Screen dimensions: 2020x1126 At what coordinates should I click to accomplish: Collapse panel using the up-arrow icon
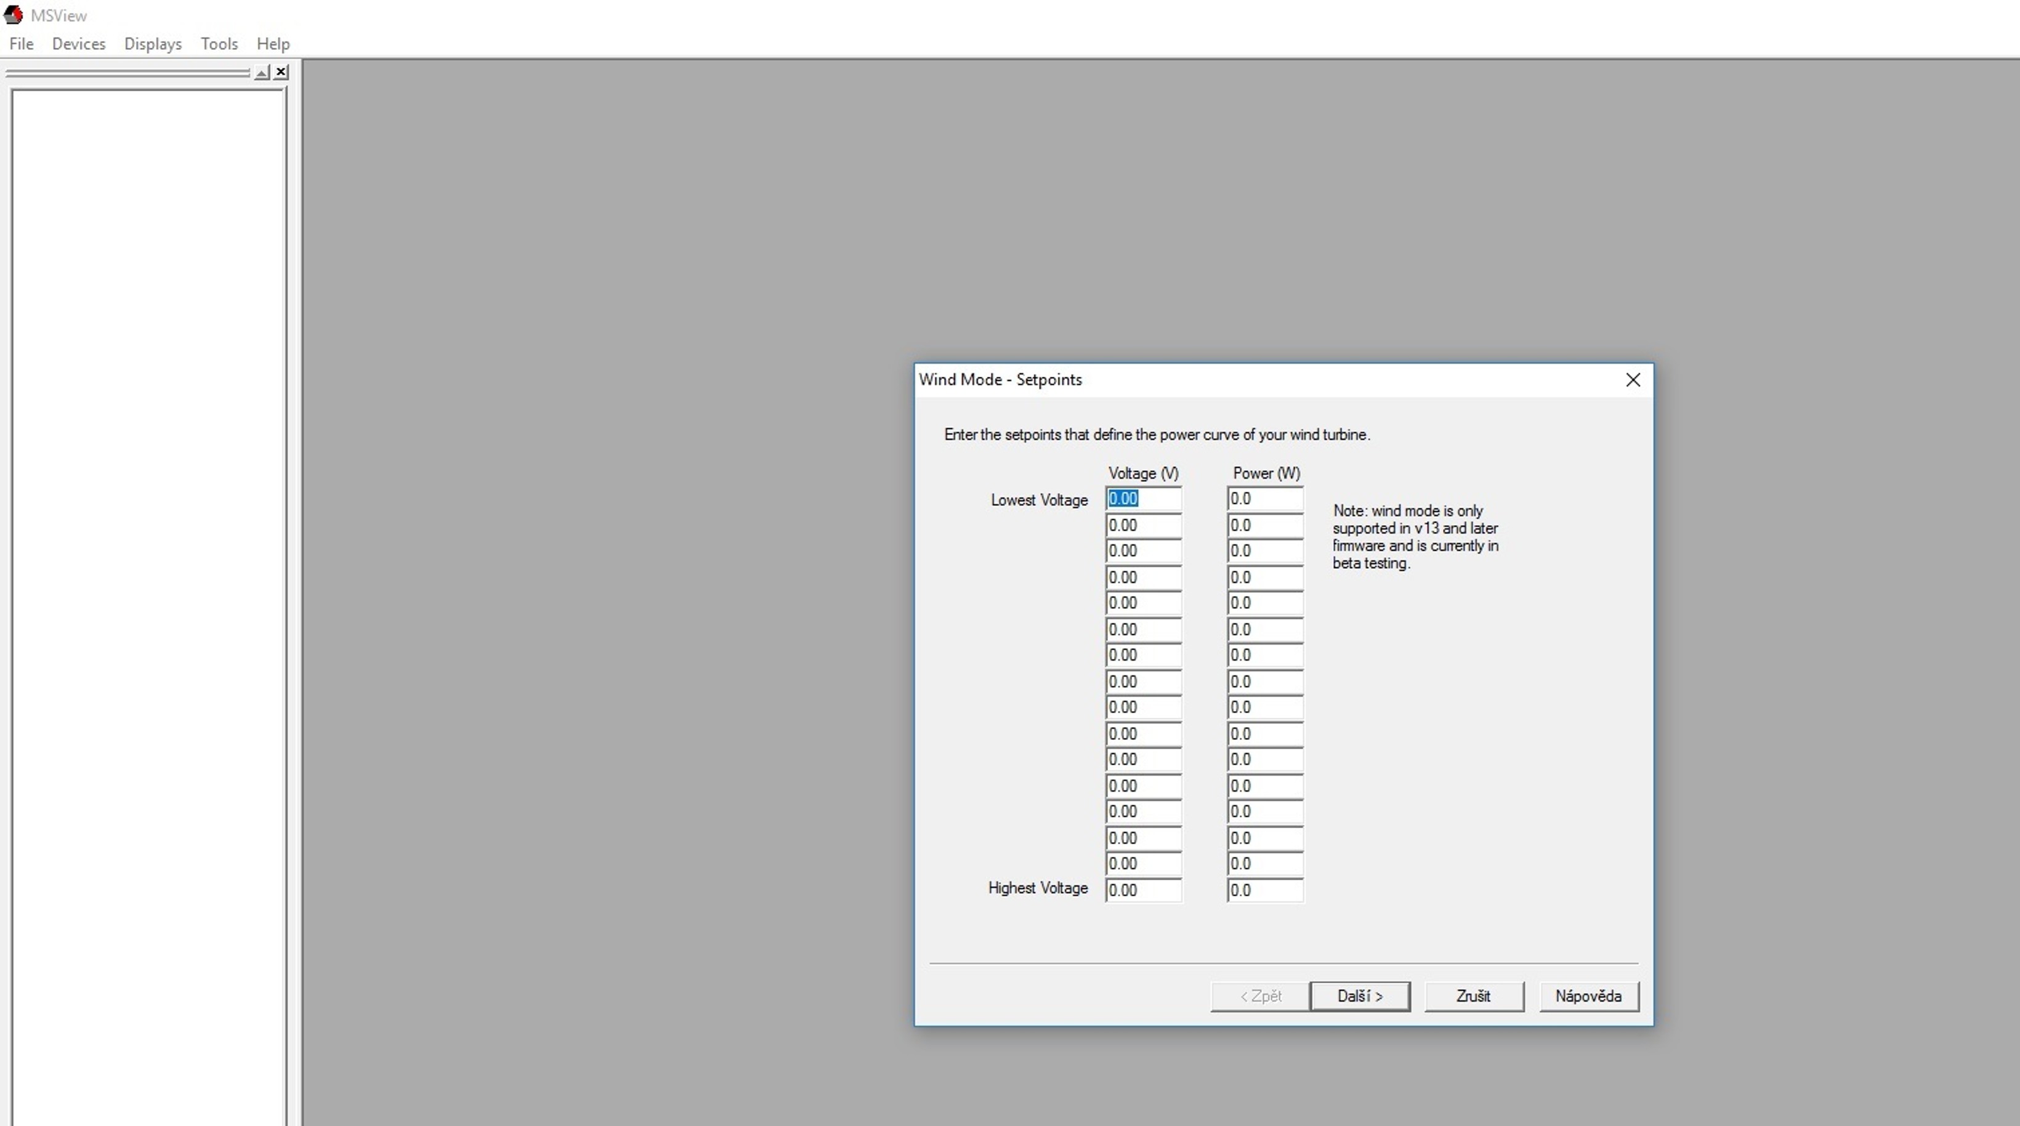[262, 72]
